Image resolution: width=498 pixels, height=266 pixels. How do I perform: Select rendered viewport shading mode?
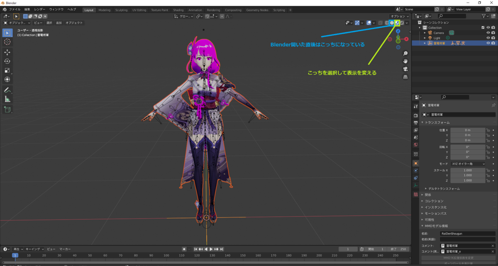[x=402, y=23]
